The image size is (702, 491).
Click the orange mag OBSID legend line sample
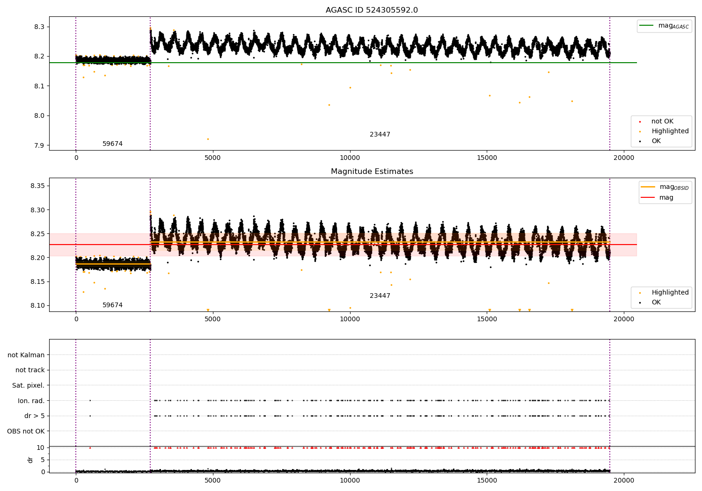pyautogui.click(x=648, y=187)
